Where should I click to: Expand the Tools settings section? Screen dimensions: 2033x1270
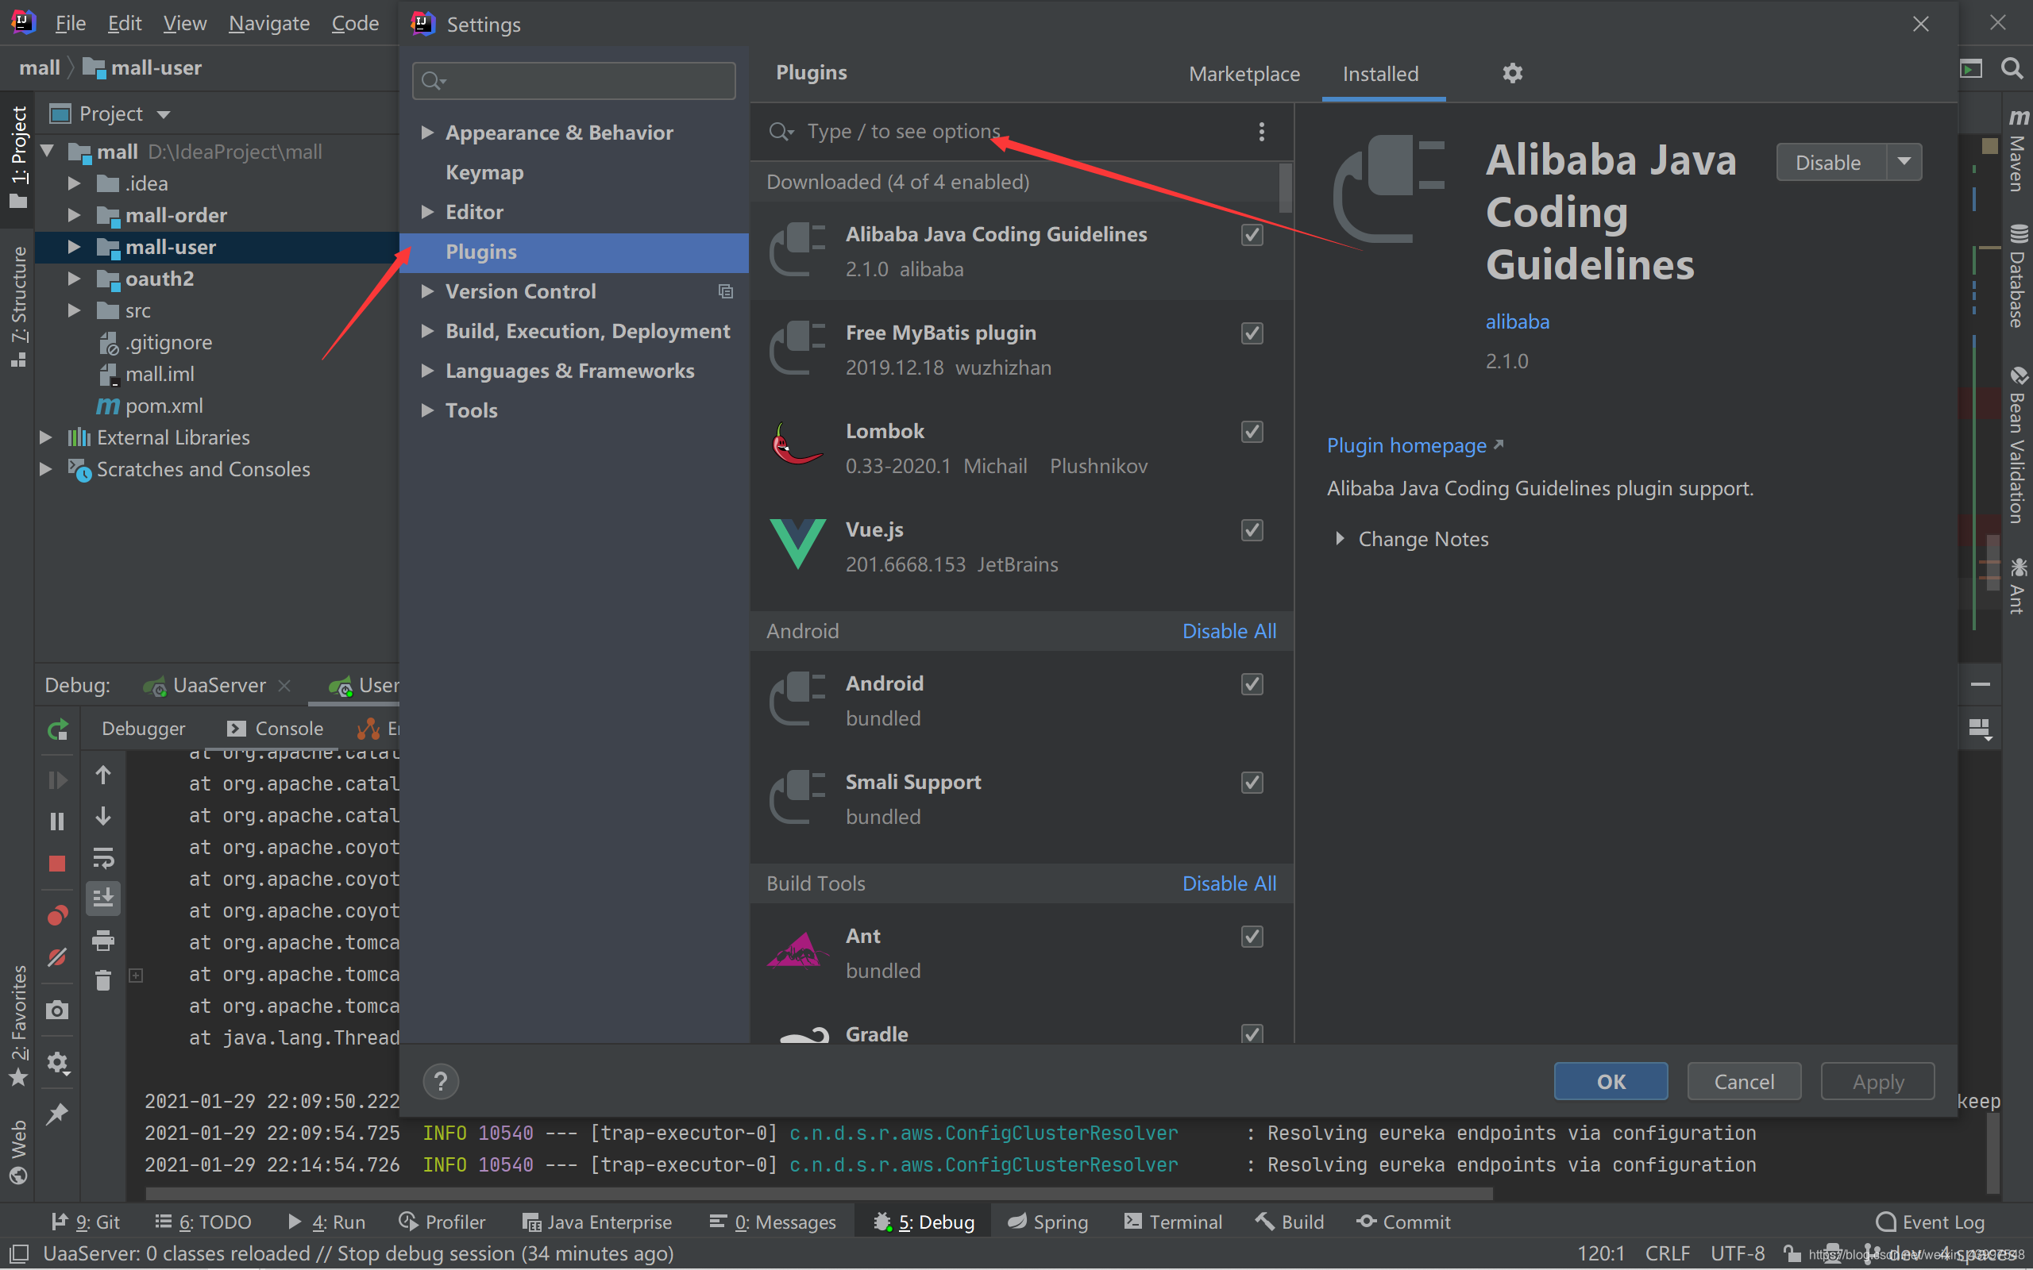426,410
